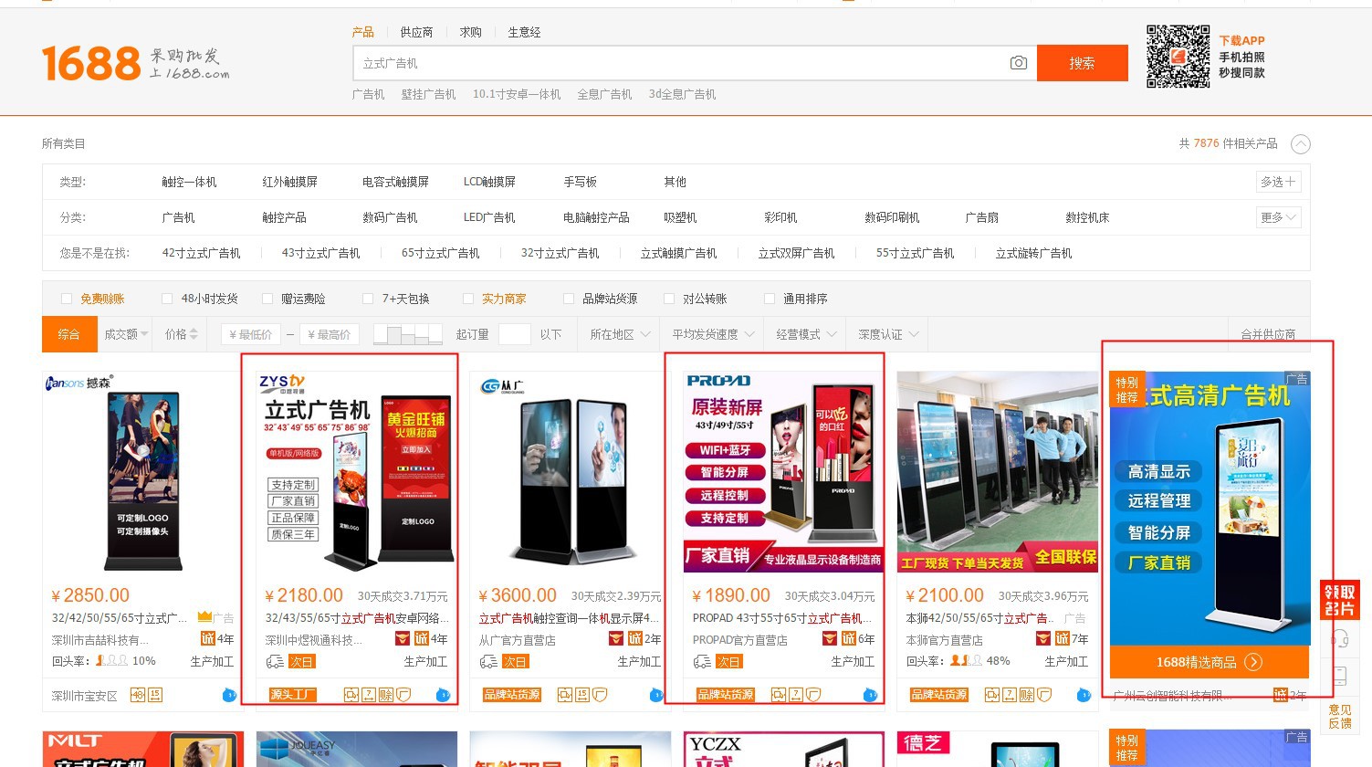Check the 48小时发货 filter
The height and width of the screenshot is (767, 1372).
pyautogui.click(x=167, y=299)
